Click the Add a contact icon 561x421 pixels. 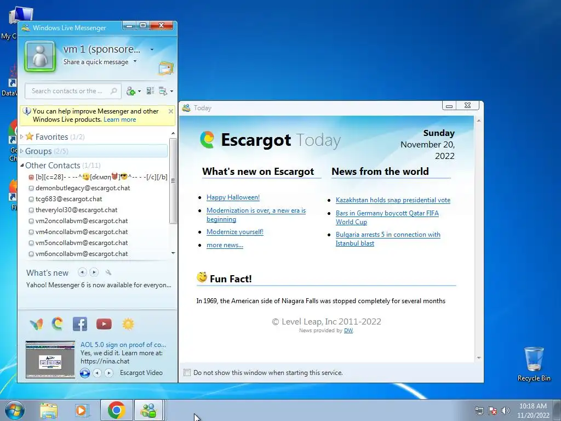pyautogui.click(x=130, y=92)
